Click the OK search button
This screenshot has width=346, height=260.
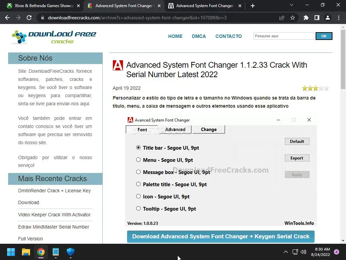pyautogui.click(x=324, y=36)
